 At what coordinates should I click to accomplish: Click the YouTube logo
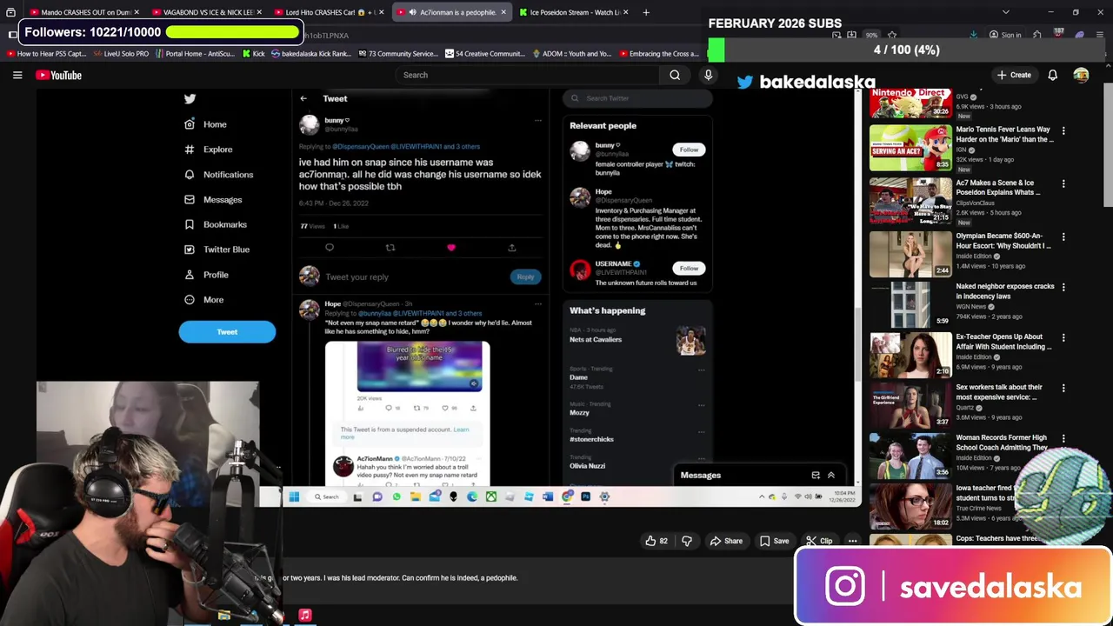(58, 76)
